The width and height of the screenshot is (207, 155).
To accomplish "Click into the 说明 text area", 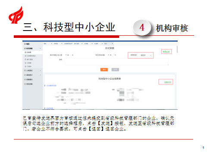I will (x=117, y=62).
